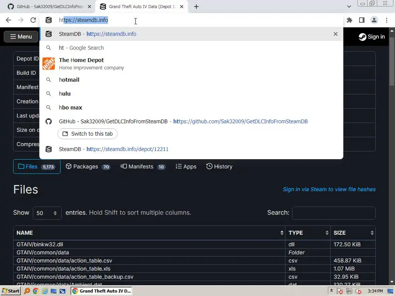
Task: Click GTAIV/common/data/action_table.csv
Action: click(64, 261)
